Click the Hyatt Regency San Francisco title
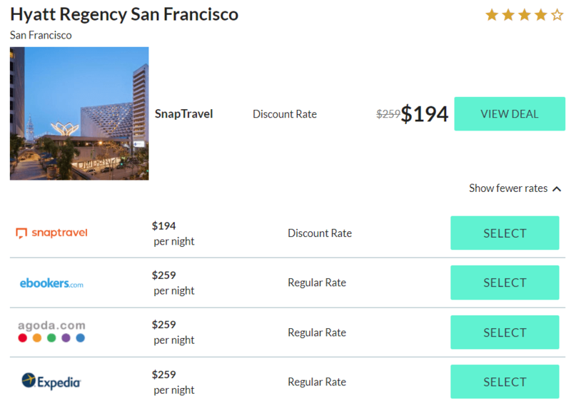The image size is (571, 406). coord(124,14)
